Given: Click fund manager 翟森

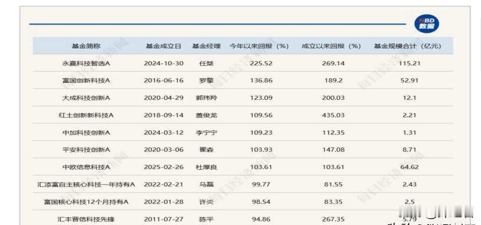Looking at the screenshot, I should (x=206, y=150).
